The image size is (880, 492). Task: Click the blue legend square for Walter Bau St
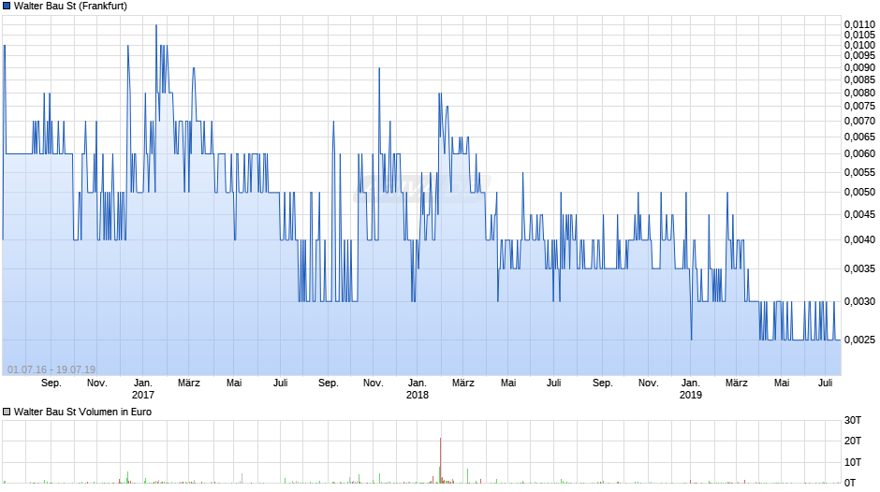pyautogui.click(x=7, y=7)
